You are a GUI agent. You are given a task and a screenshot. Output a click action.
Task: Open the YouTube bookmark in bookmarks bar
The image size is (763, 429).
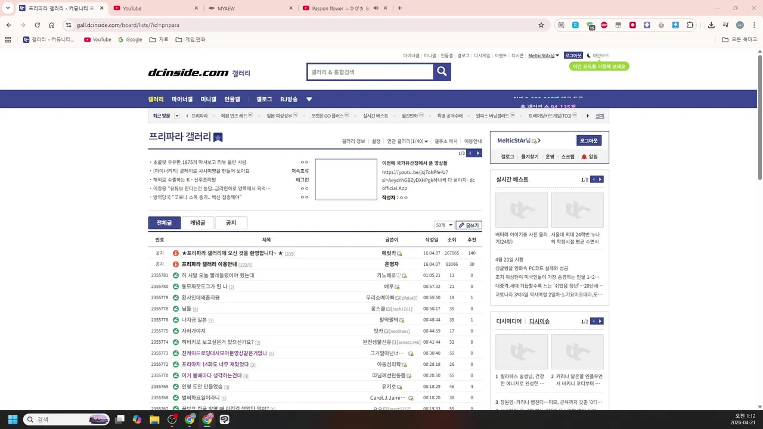[x=97, y=39]
